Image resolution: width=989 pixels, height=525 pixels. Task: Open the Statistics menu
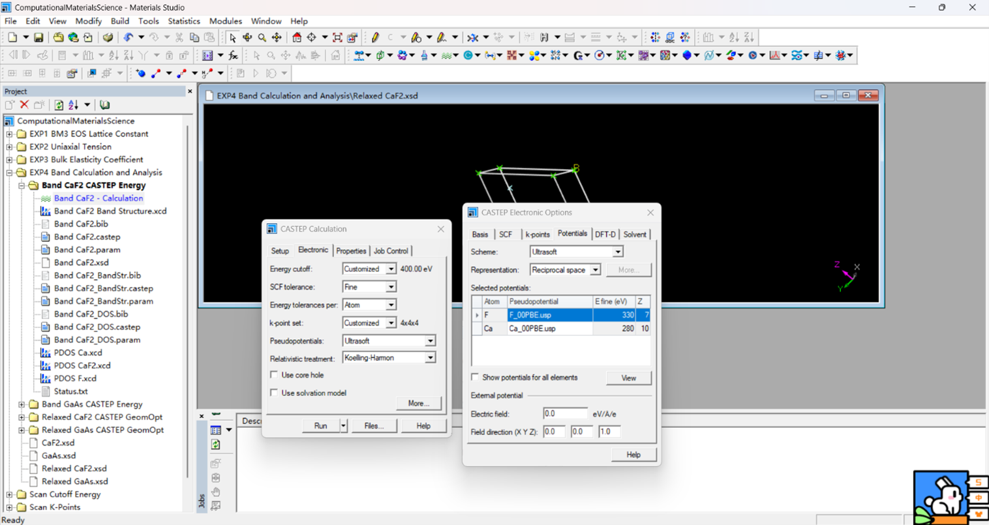[x=184, y=21]
